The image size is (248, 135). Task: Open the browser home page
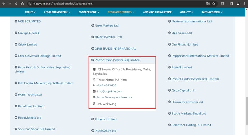tap(22, 4)
